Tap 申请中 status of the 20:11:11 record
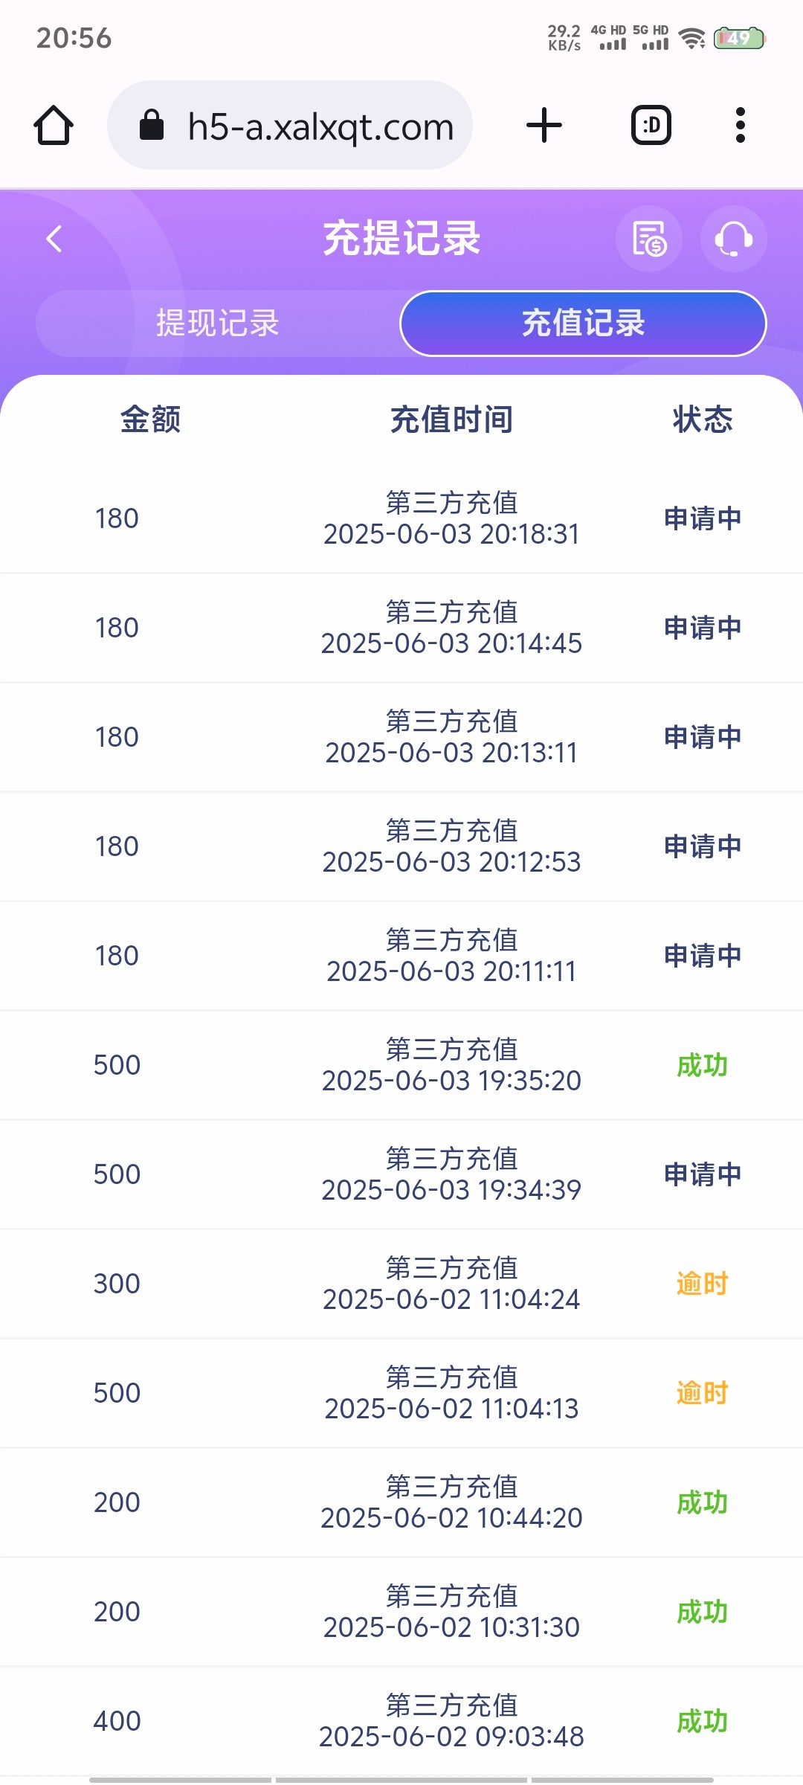The width and height of the screenshot is (803, 1785). 703,956
